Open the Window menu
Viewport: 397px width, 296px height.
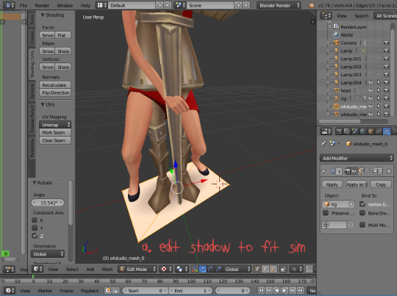[65, 6]
